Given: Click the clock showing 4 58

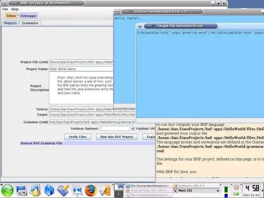Looking at the screenshot, I should 252,188.
